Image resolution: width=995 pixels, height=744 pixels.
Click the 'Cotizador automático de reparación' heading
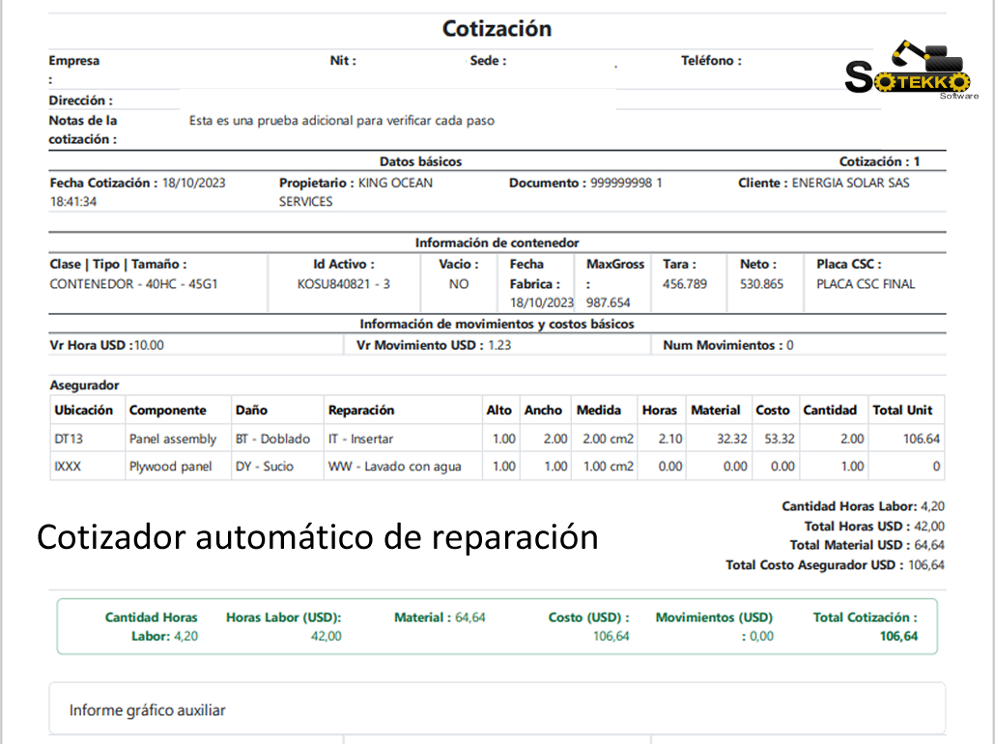coord(317,537)
